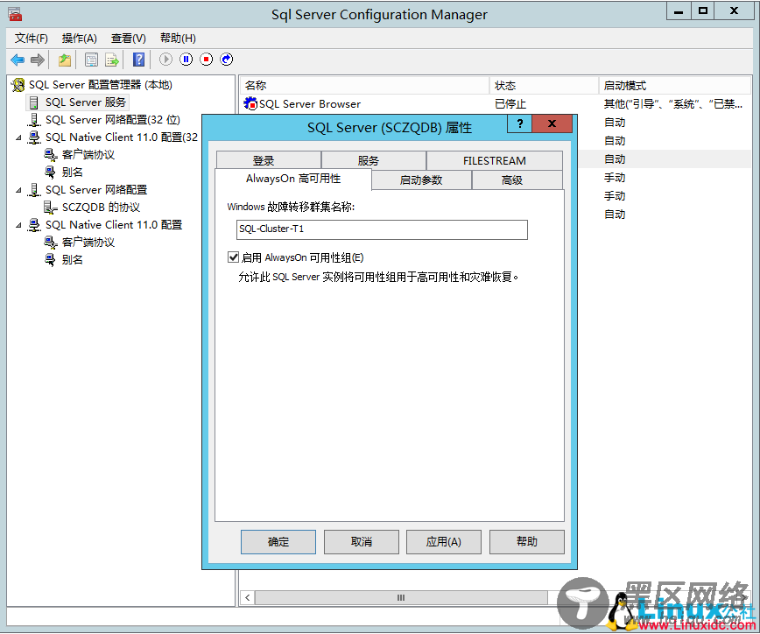
Task: Open the 帮助(H) menu
Action: point(178,39)
